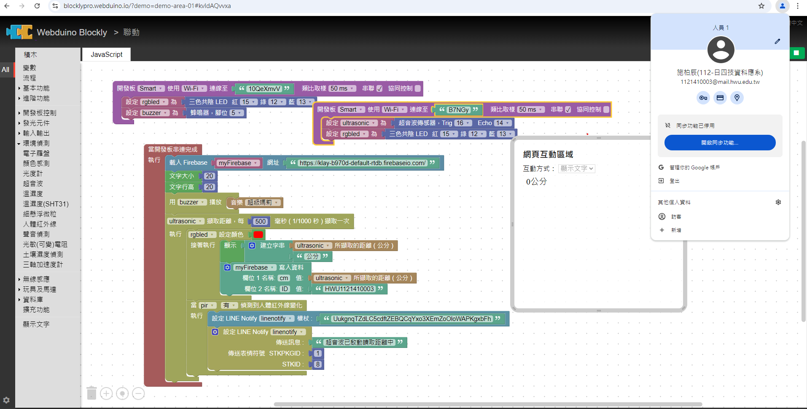The width and height of the screenshot is (807, 409).
Task: Click the zoom in plus circle icon
Action: tap(106, 393)
